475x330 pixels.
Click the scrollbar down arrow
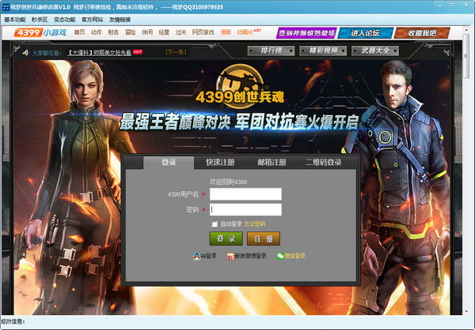click(466, 312)
